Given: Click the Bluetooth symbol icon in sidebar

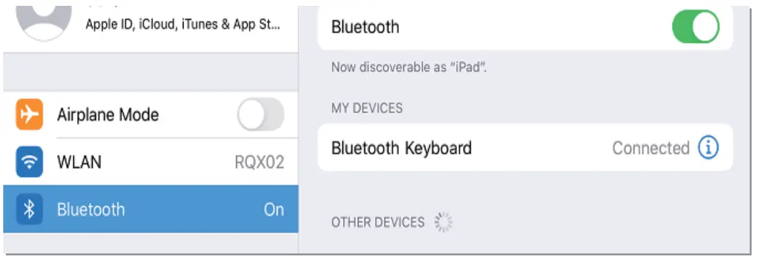Looking at the screenshot, I should tap(29, 209).
